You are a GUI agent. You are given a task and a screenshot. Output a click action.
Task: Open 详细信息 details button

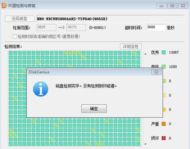[x=131, y=47]
